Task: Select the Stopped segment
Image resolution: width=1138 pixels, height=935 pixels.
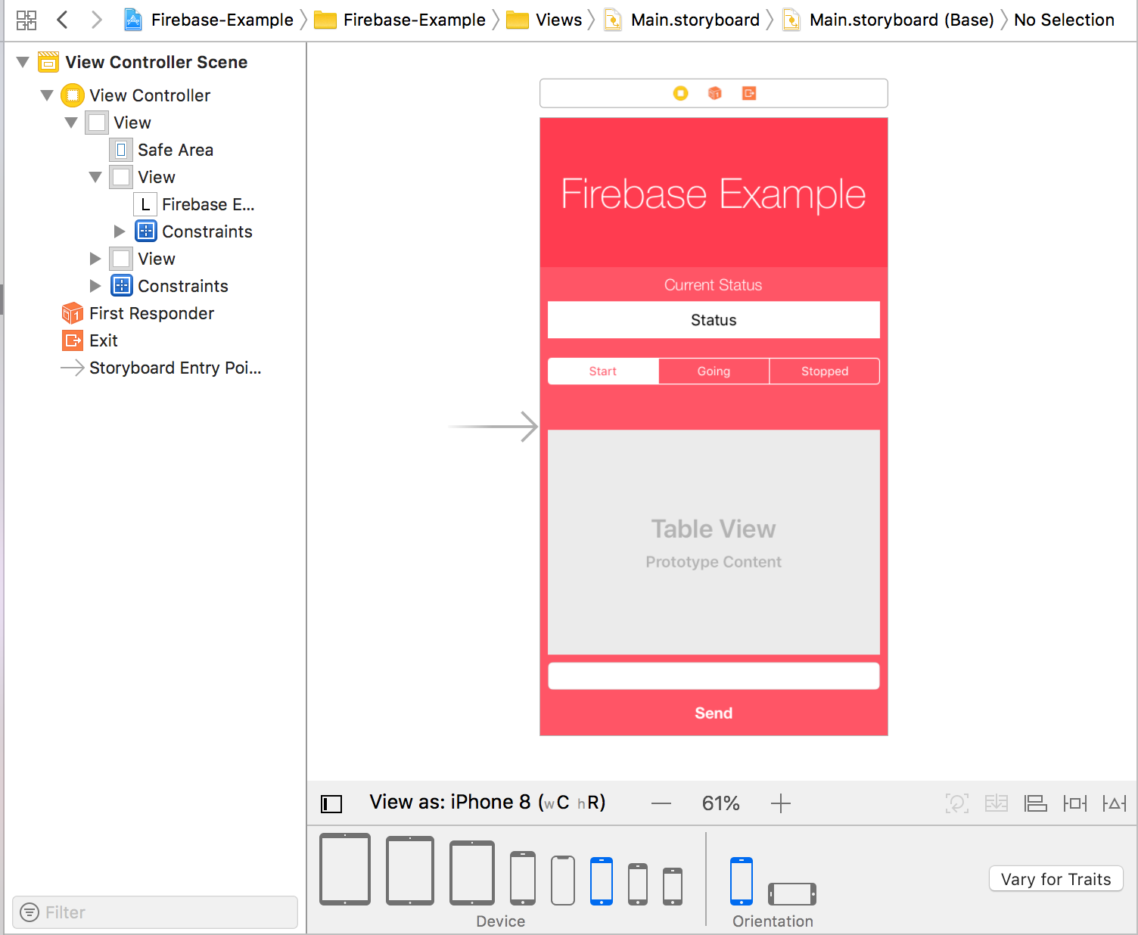Action: tap(825, 371)
